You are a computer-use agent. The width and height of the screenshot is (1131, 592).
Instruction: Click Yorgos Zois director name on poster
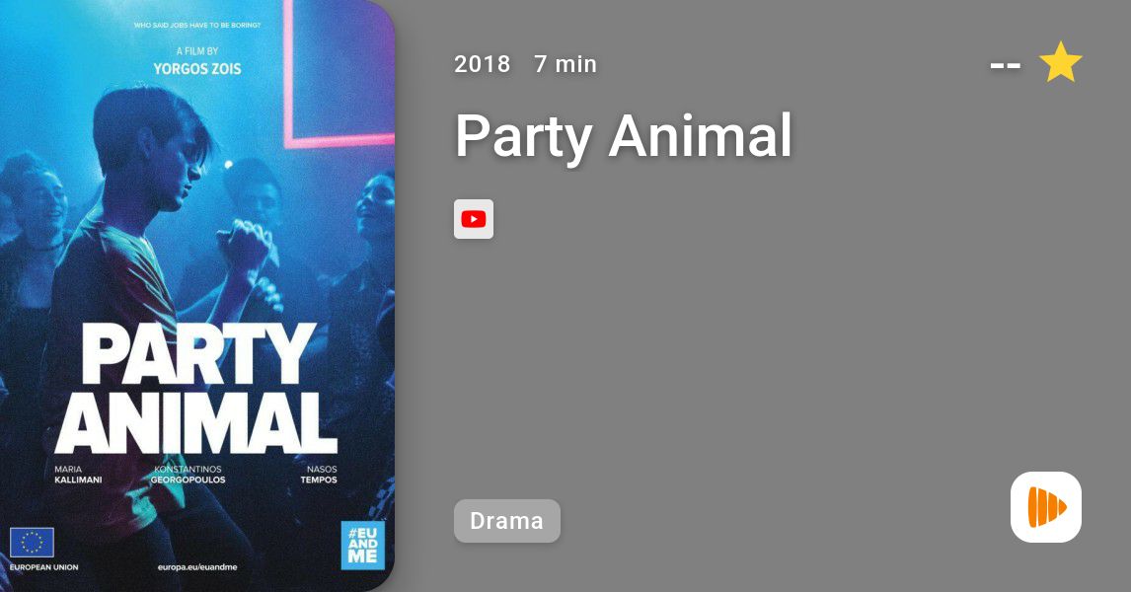coord(197,69)
